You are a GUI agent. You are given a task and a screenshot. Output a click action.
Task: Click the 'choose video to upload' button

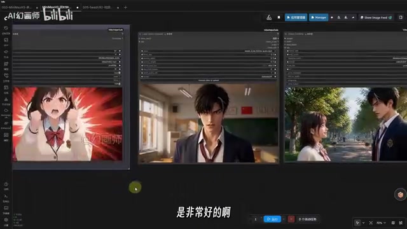coord(209,80)
